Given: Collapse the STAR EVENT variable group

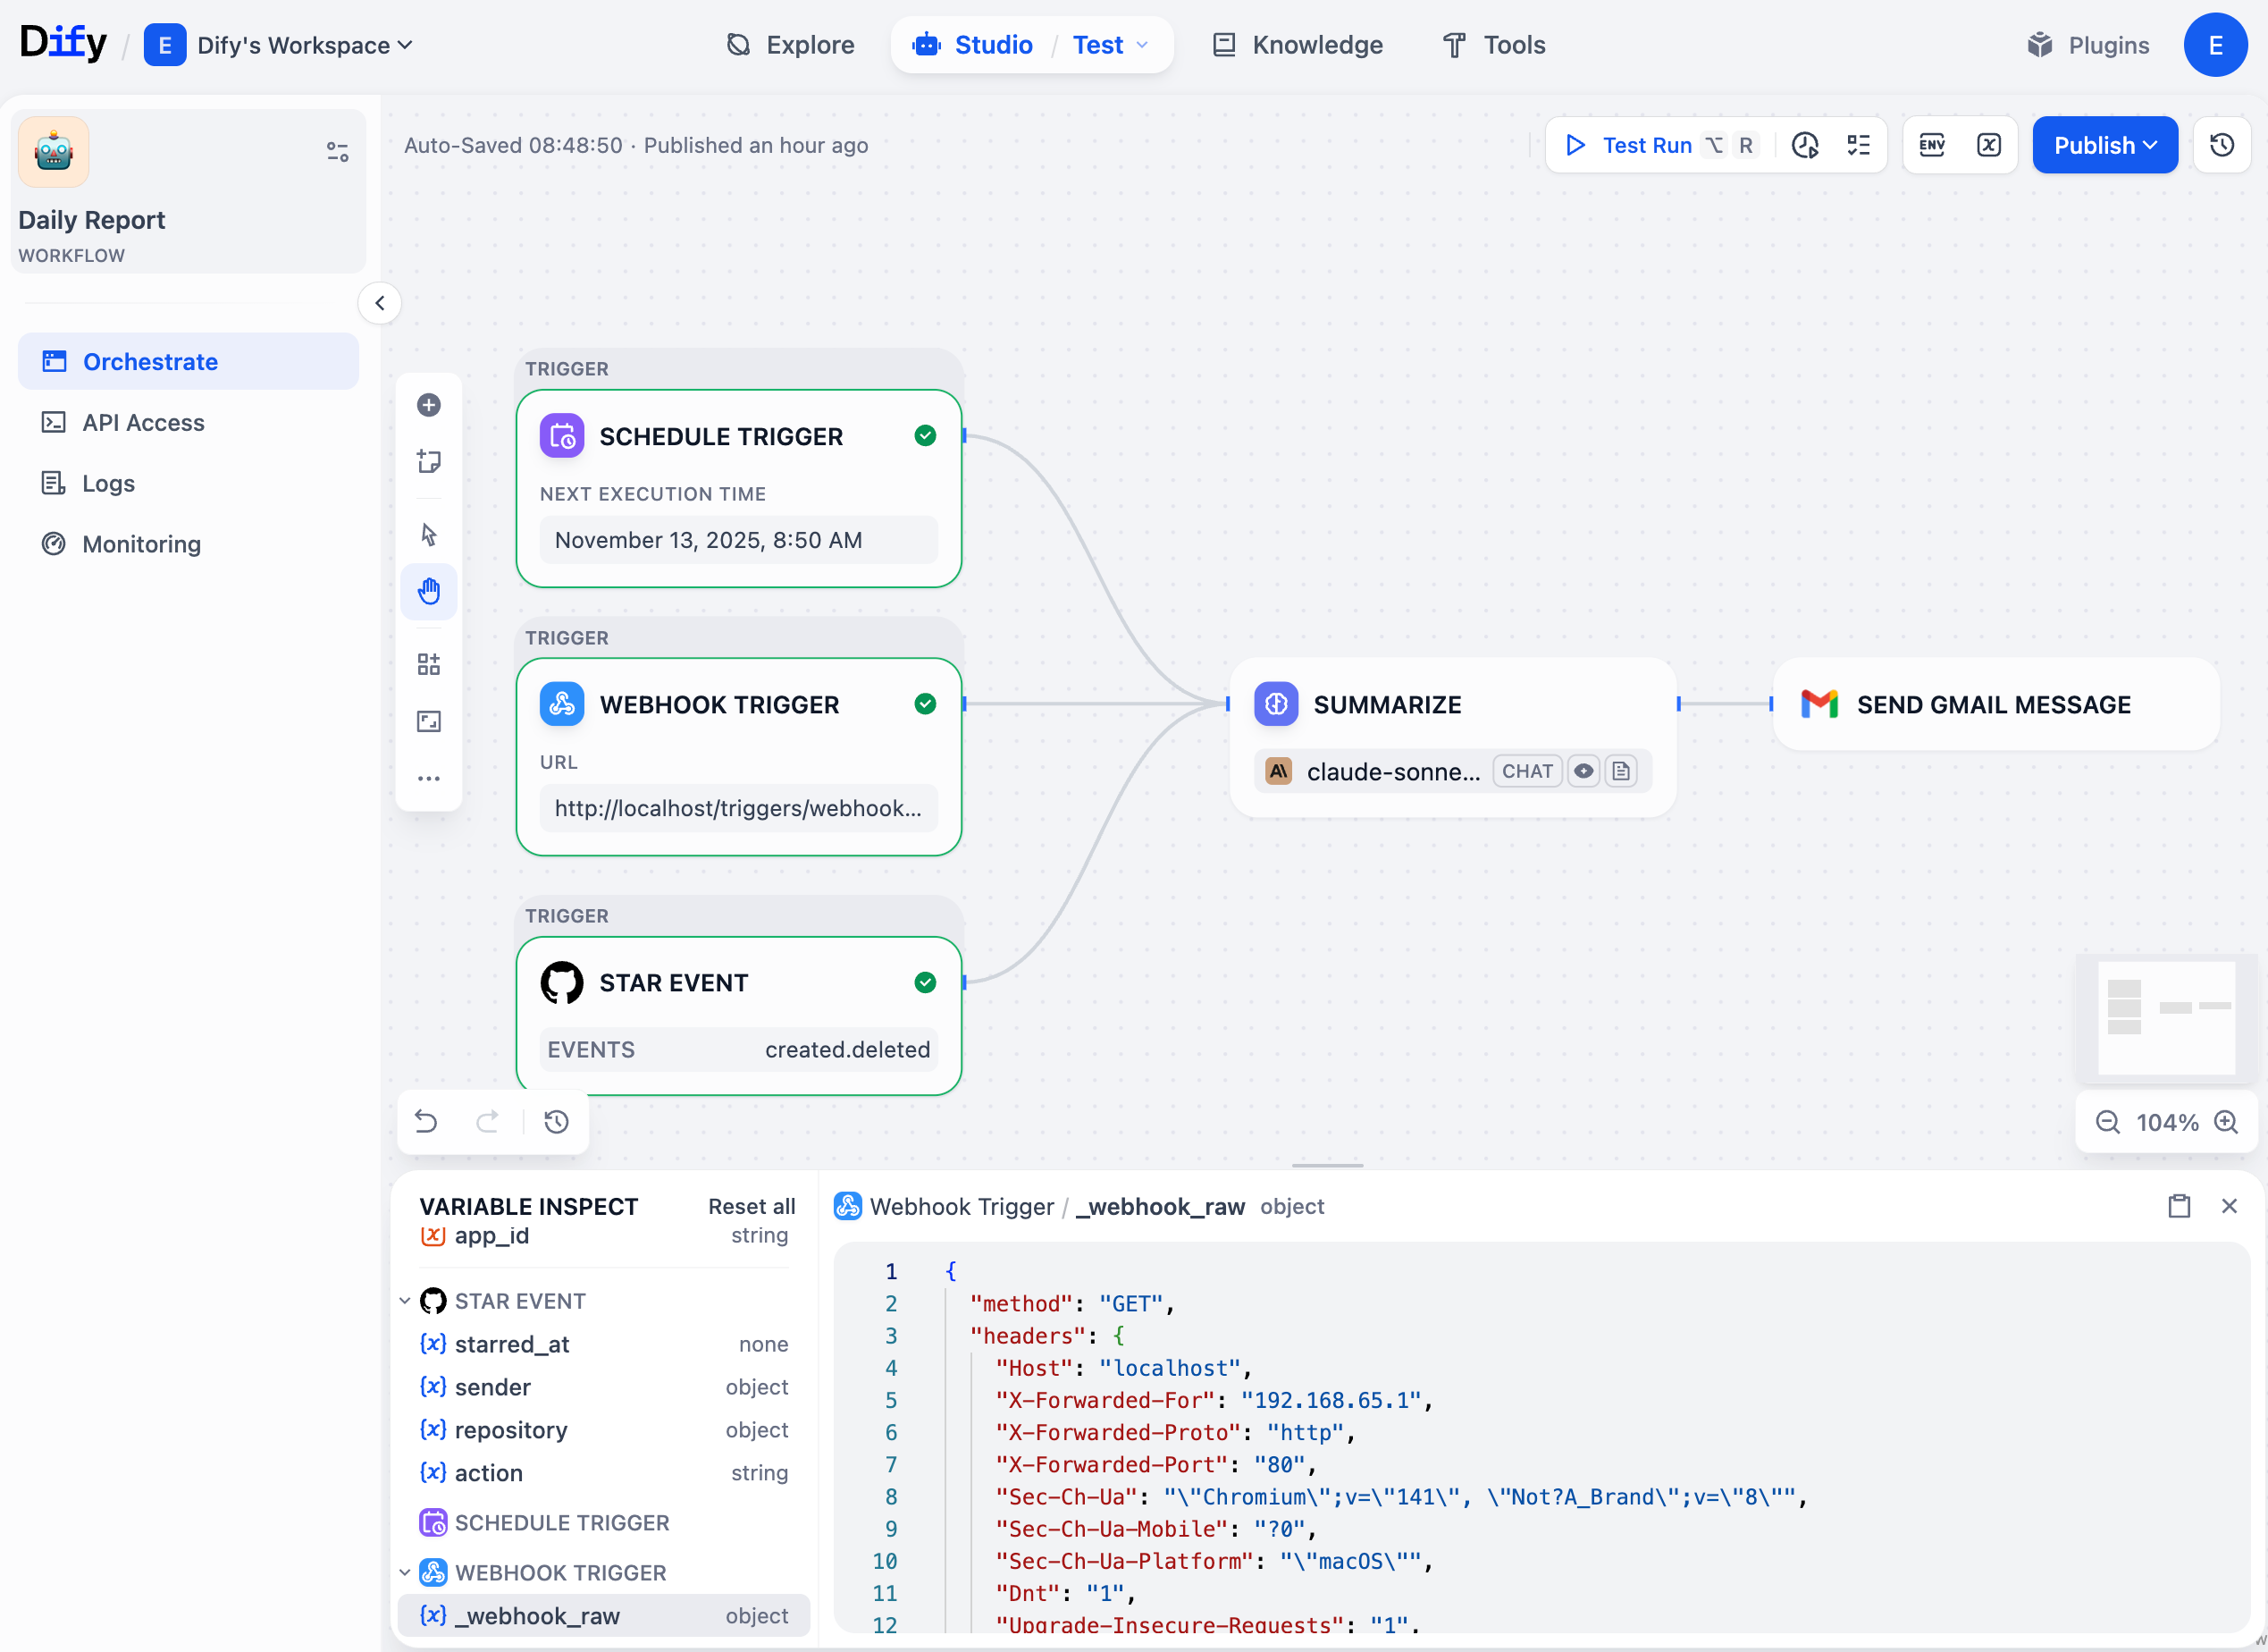Looking at the screenshot, I should coord(404,1300).
